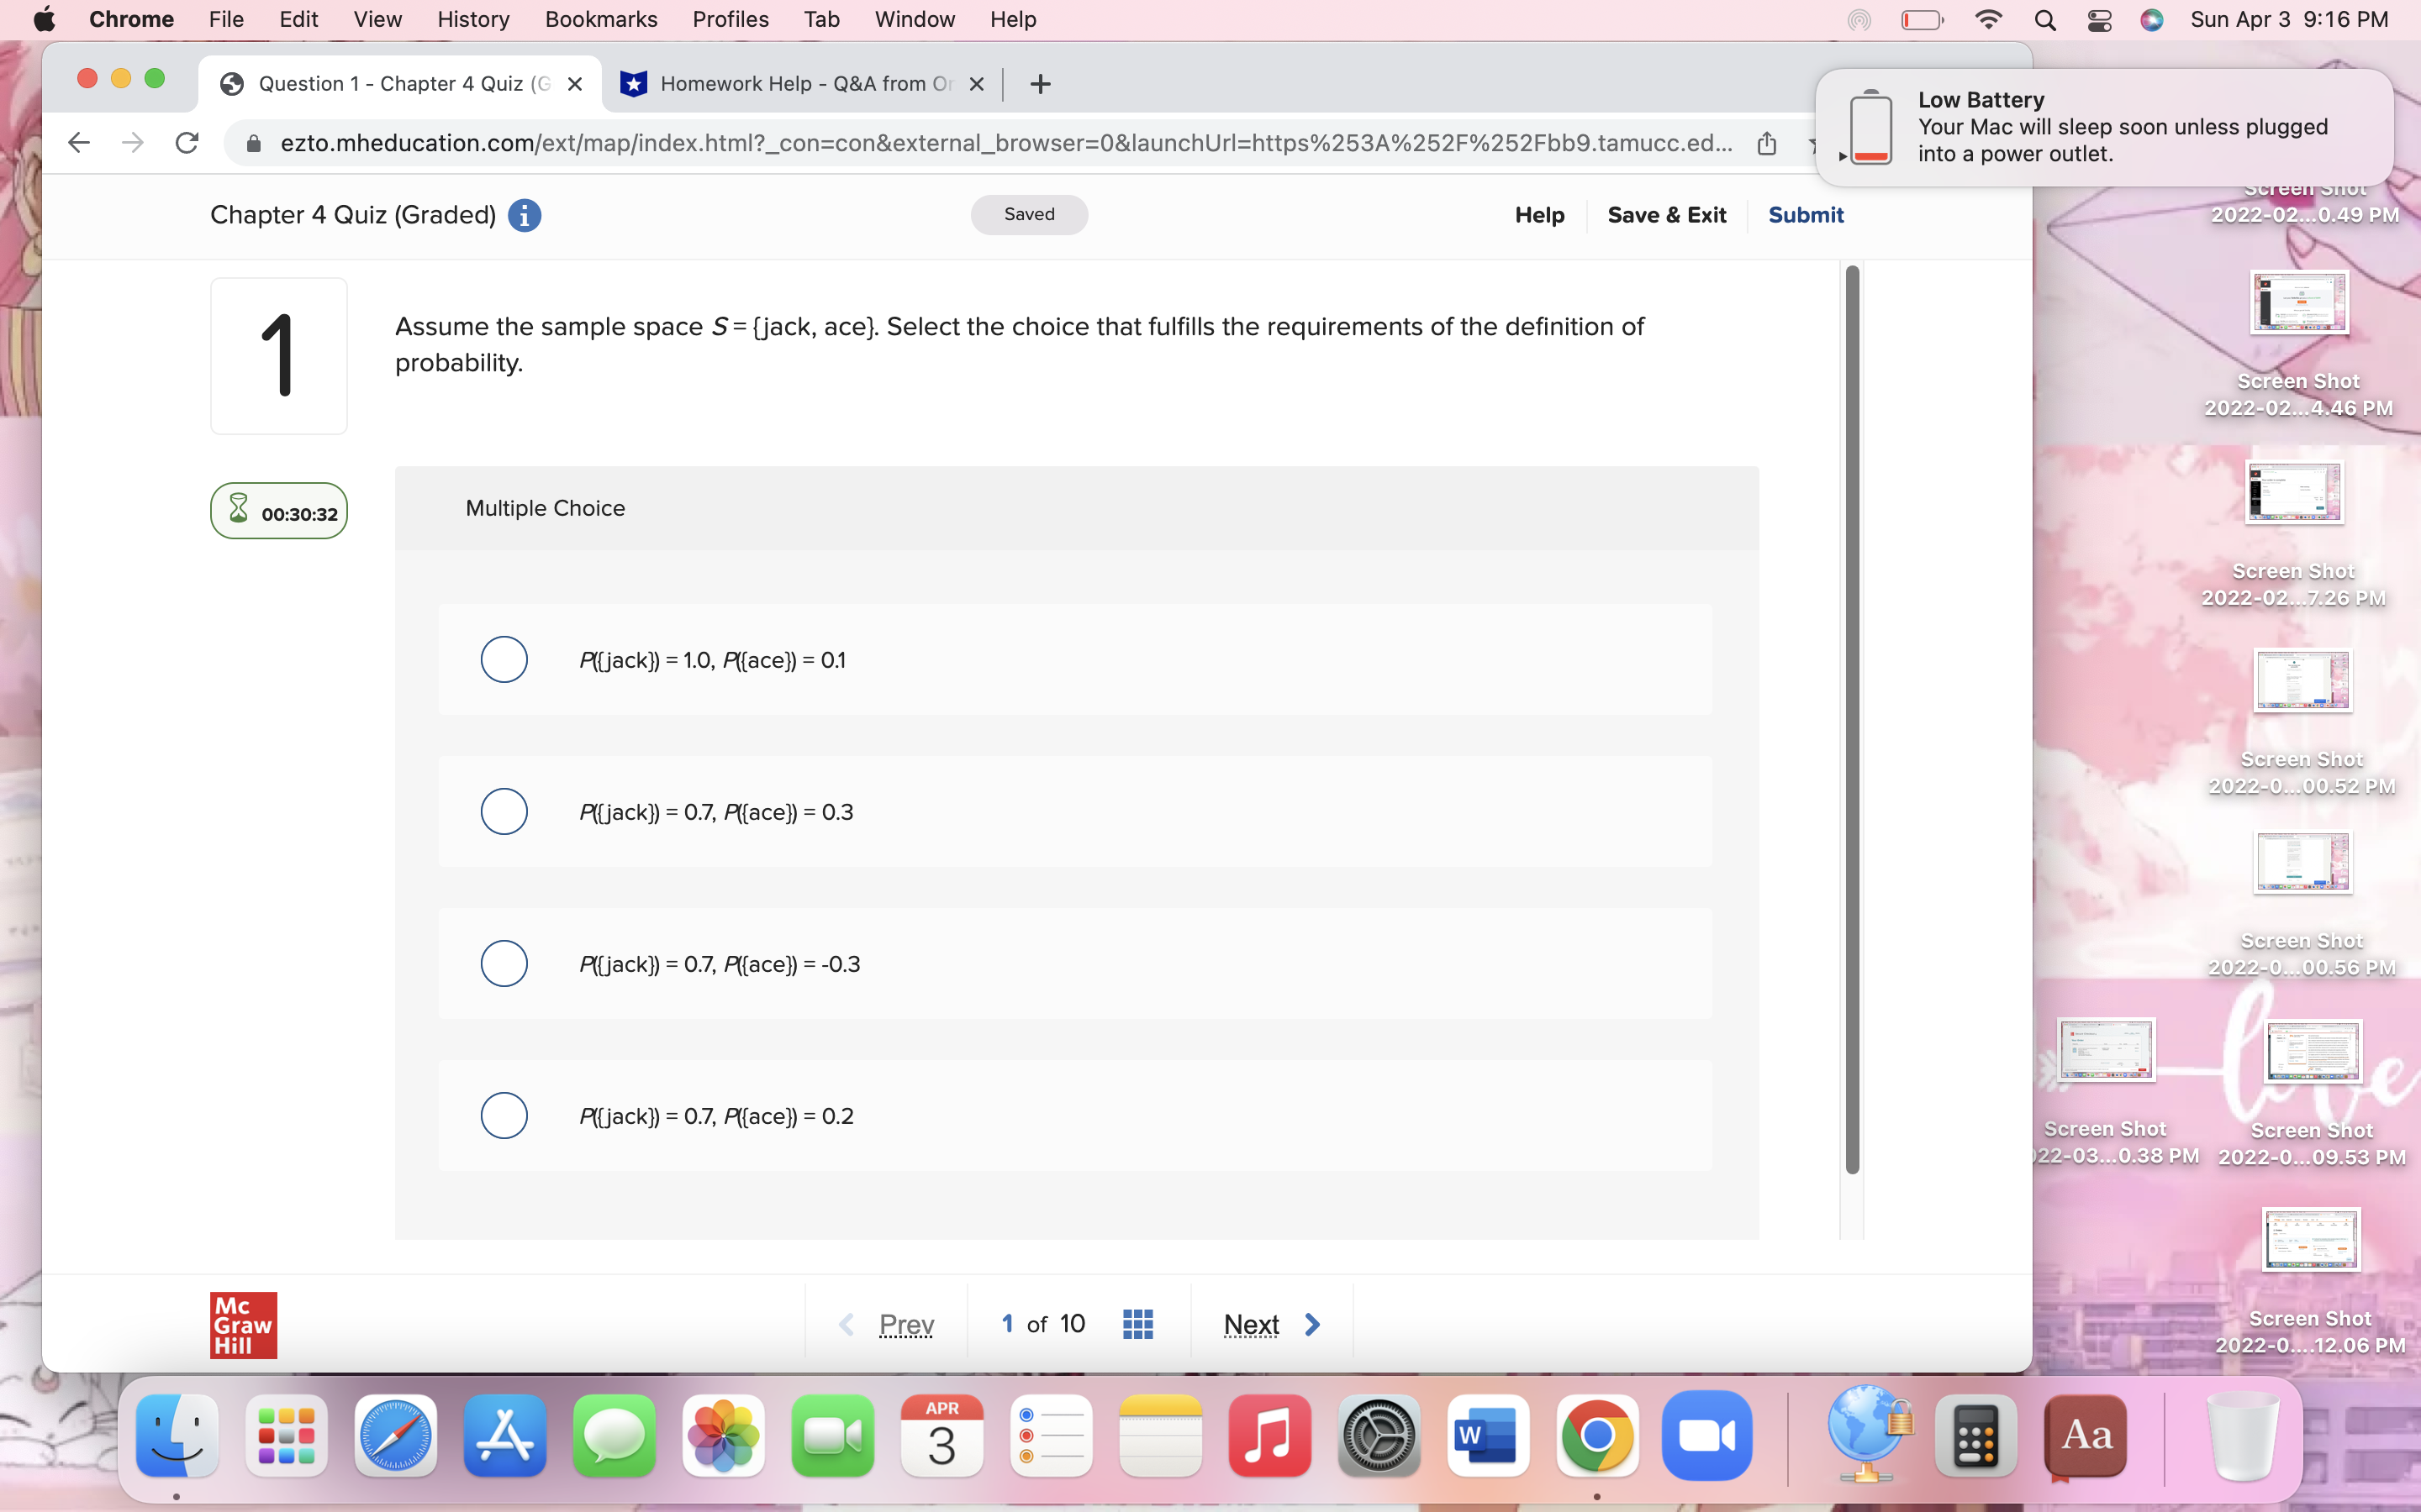Select answer P({jack}) = 0.7, P({ace}) = 0.2
Viewport: 2421px width, 1512px height.
pos(504,1115)
